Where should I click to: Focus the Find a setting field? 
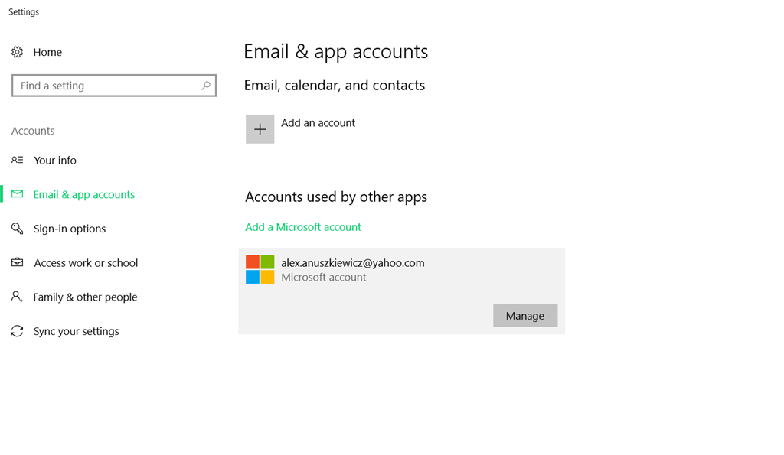click(114, 86)
